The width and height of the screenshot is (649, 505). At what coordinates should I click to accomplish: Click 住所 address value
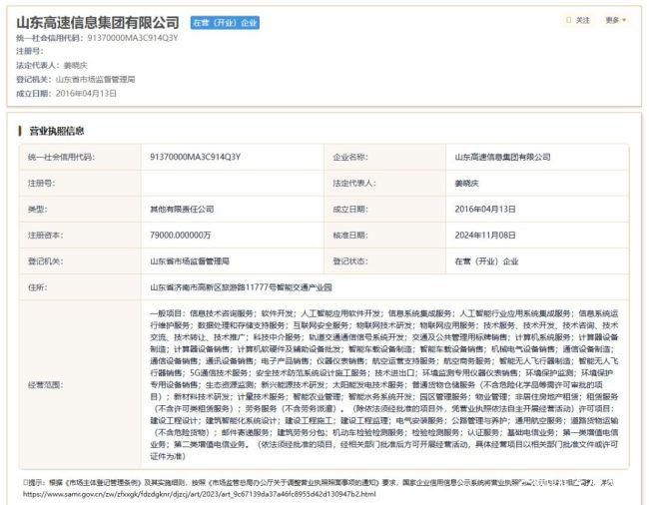tap(241, 287)
